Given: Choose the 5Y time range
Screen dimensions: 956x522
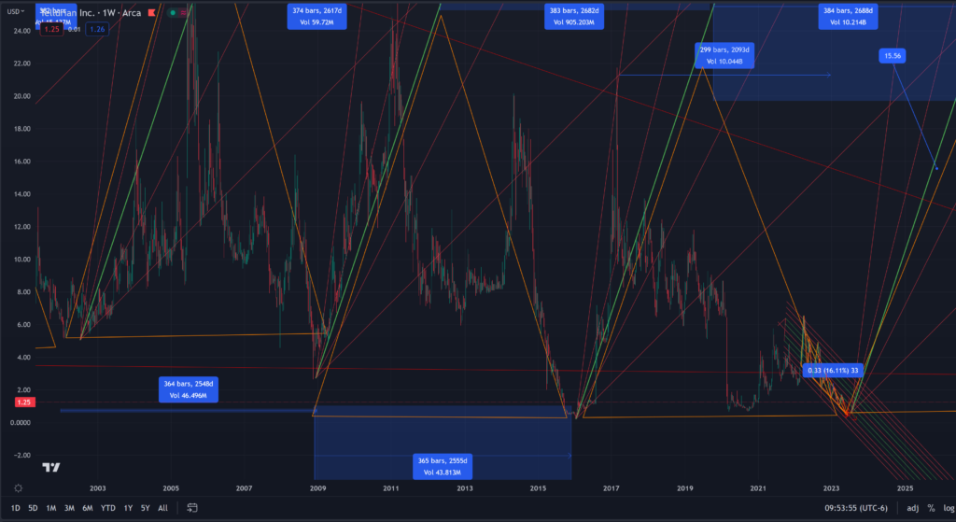Looking at the screenshot, I should click(144, 508).
